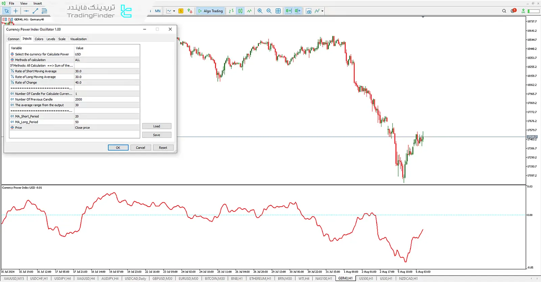Click the battery-style connection status bar
Screen dimensions: 541x282
click(x=534, y=11)
